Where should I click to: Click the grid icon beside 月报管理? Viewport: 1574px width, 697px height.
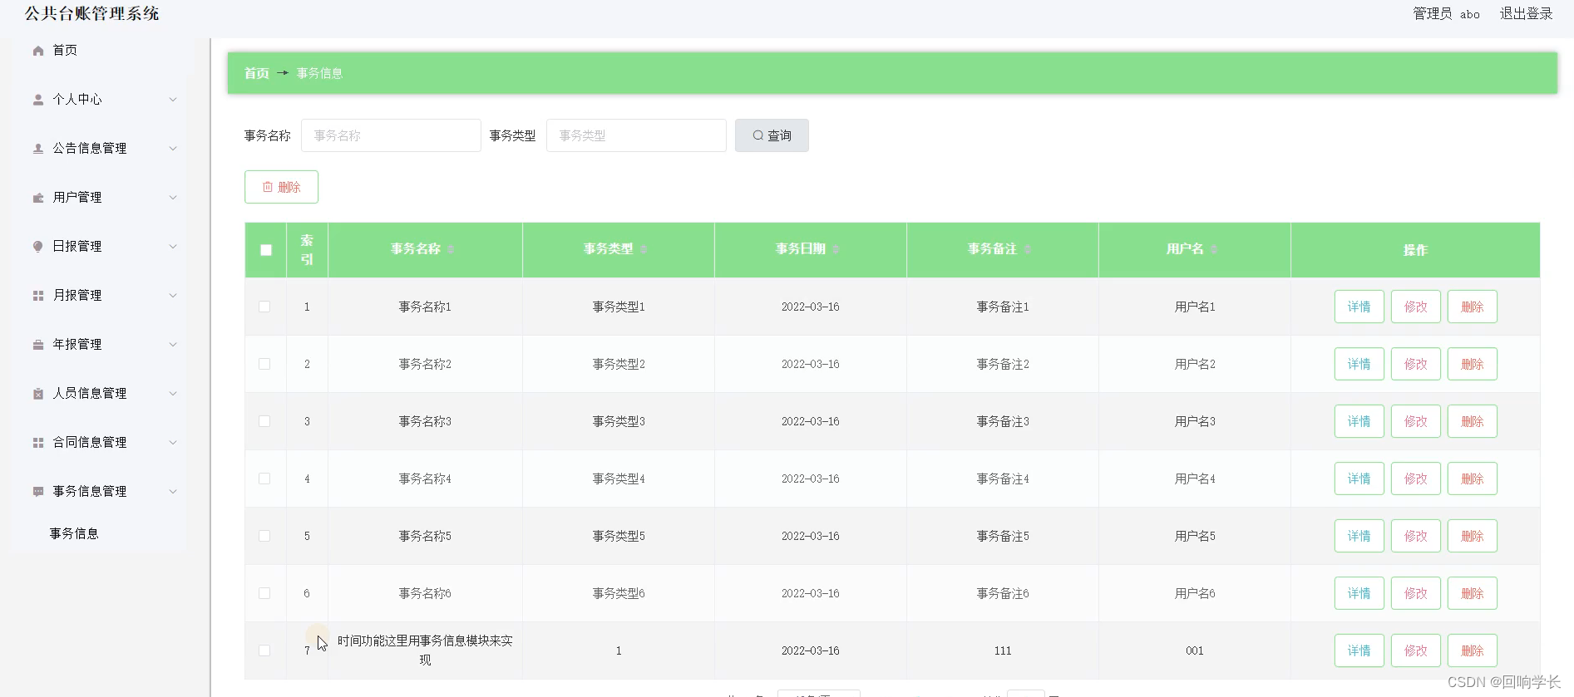tap(38, 296)
